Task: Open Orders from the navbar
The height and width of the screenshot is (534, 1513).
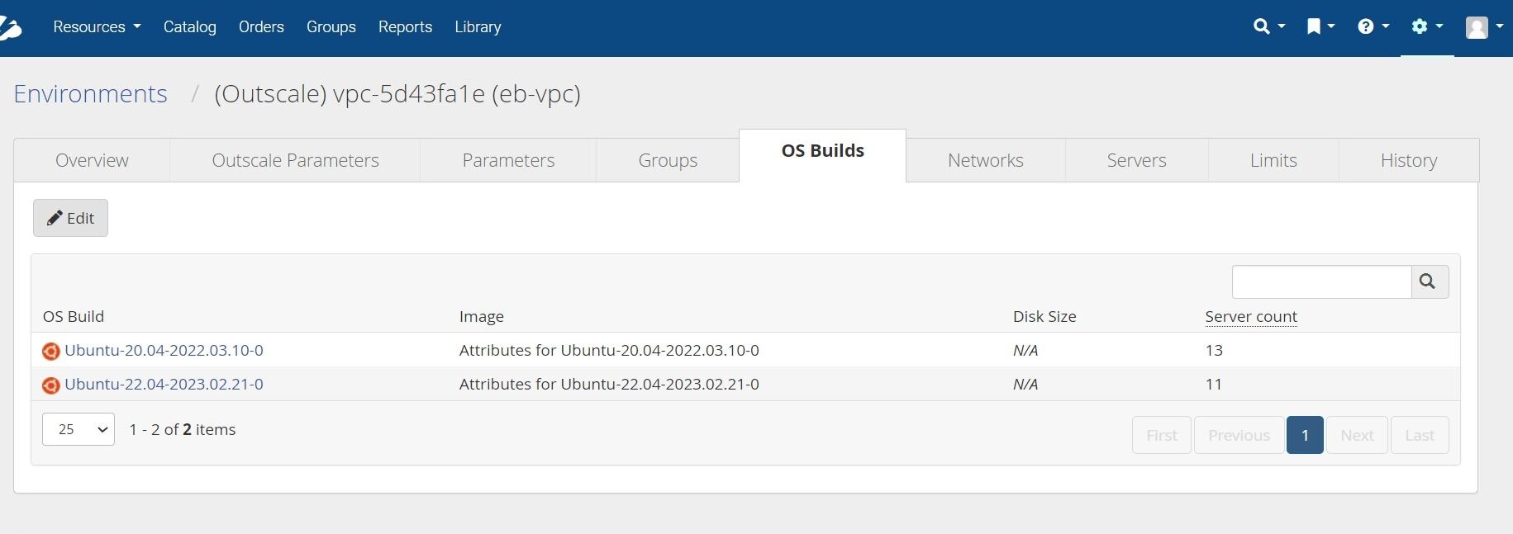Action: (x=261, y=27)
